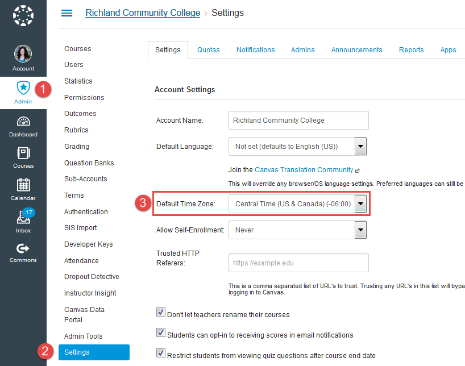Click the Trusted HTTP Referers input field

pyautogui.click(x=298, y=263)
